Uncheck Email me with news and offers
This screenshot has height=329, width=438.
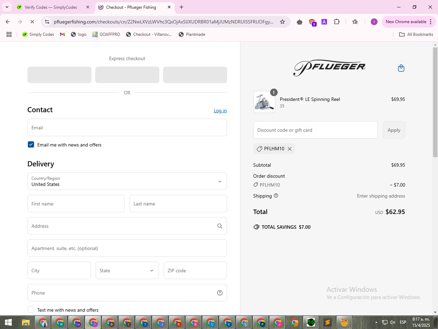coord(31,144)
